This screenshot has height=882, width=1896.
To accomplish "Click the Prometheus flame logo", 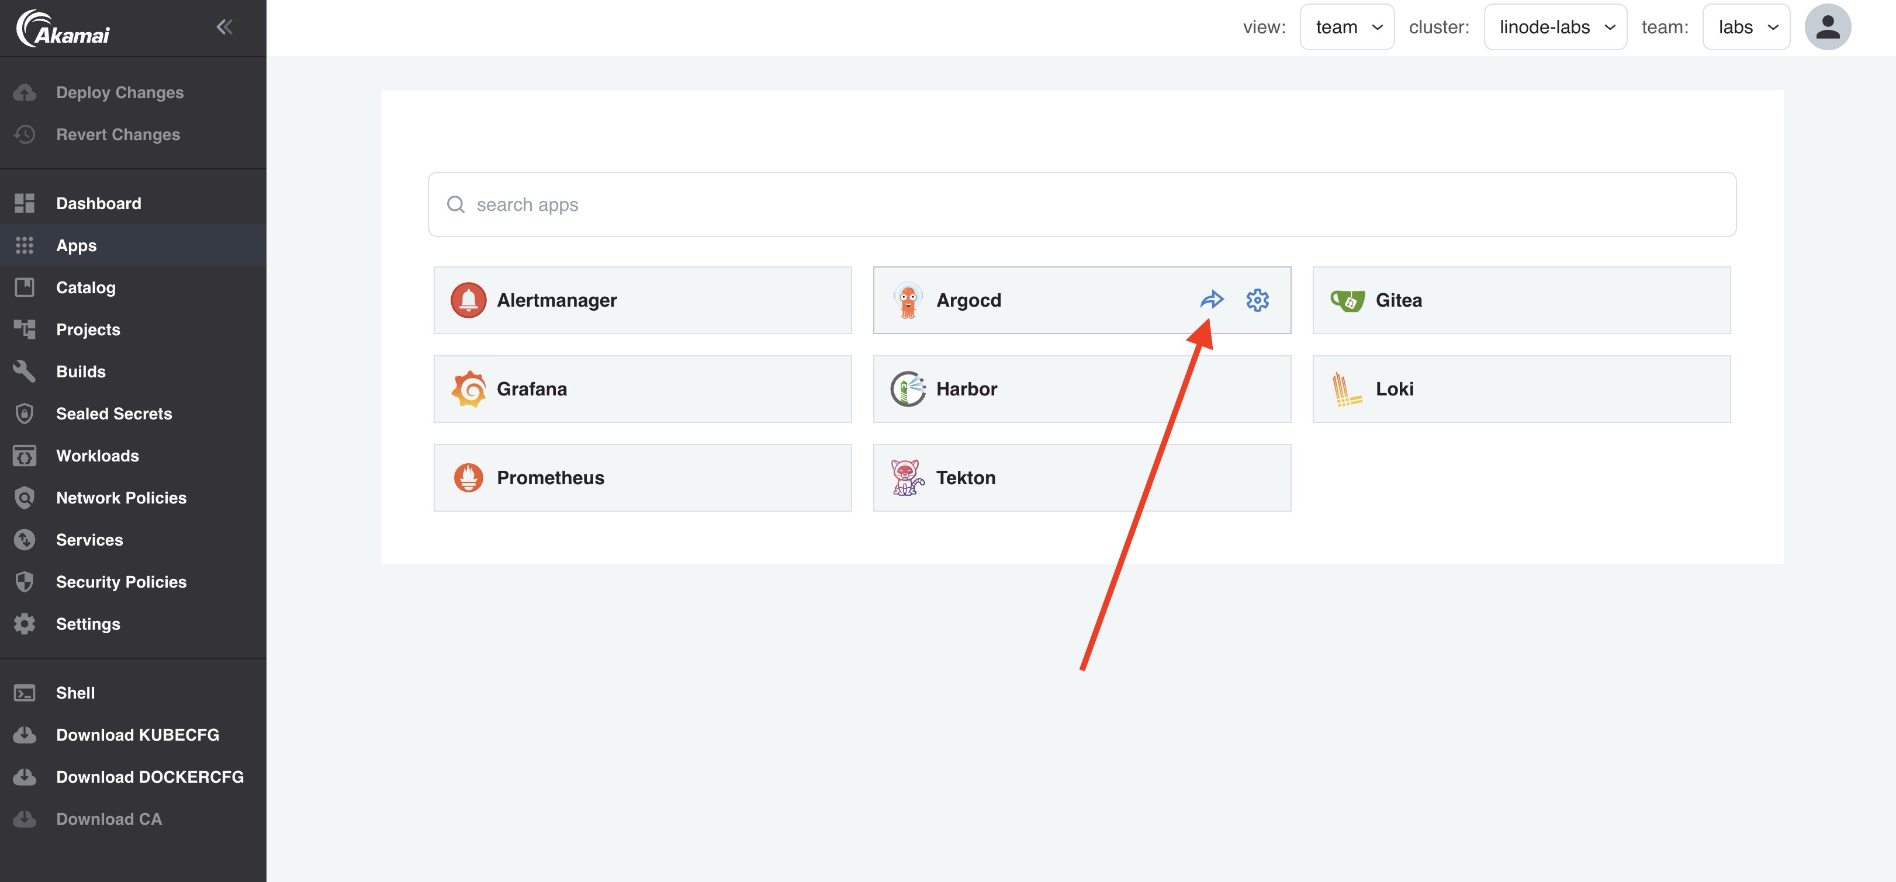I will point(468,477).
